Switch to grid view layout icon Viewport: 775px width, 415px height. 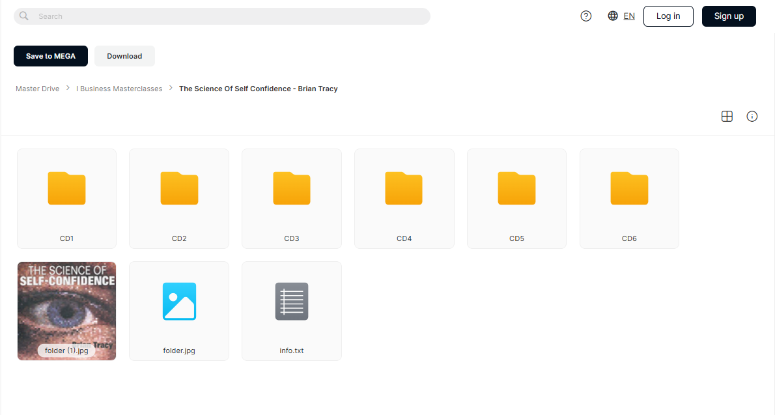pos(727,116)
